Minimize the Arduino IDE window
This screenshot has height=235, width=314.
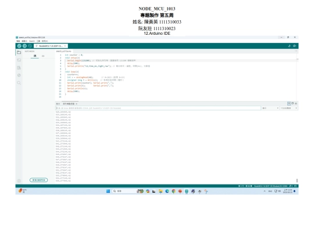pyautogui.click(x=281, y=37)
